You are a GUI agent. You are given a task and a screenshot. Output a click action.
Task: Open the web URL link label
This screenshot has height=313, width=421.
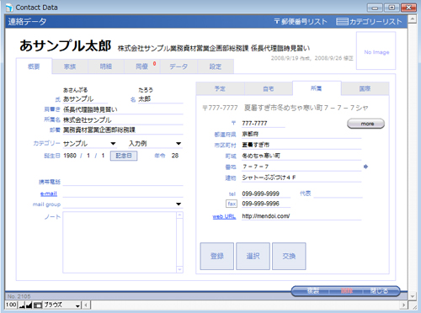pyautogui.click(x=224, y=216)
